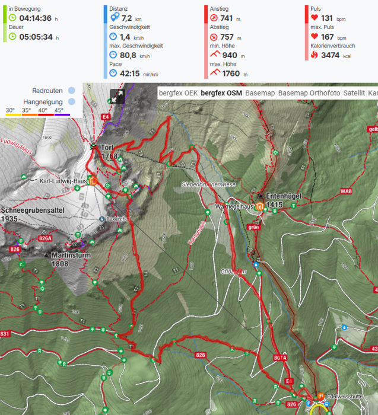
Task: Click the ascent arrow icon beside 741 m
Action: coord(214,18)
